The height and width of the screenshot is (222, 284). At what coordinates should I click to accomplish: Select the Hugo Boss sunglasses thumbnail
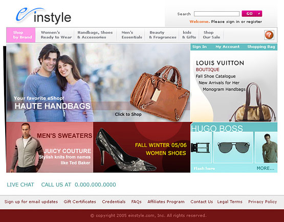pos(233,147)
